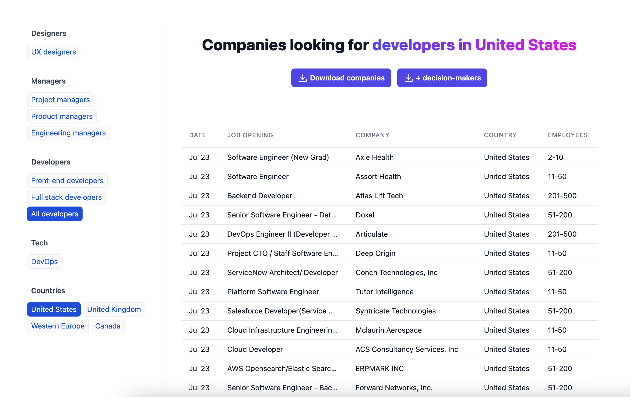The image size is (630, 397).
Task: Open Assort Health's Software Engineer job opening
Action: (258, 176)
